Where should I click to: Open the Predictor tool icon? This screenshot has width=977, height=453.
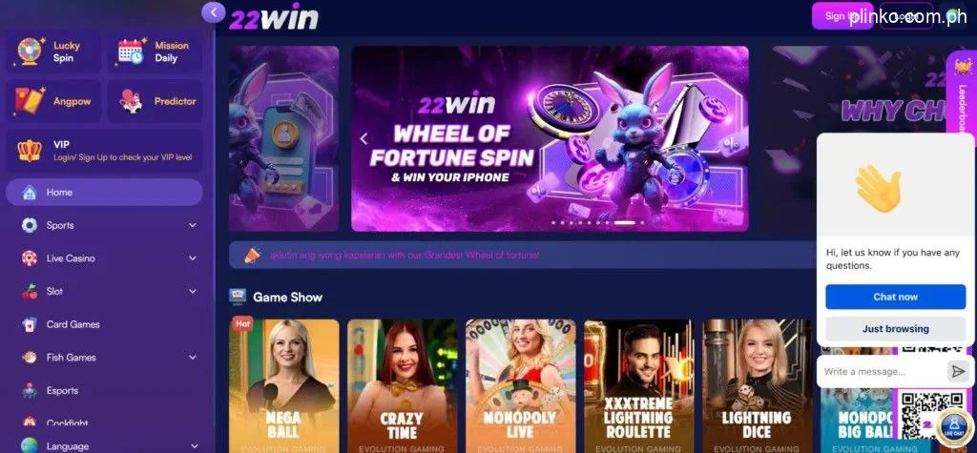pyautogui.click(x=132, y=101)
